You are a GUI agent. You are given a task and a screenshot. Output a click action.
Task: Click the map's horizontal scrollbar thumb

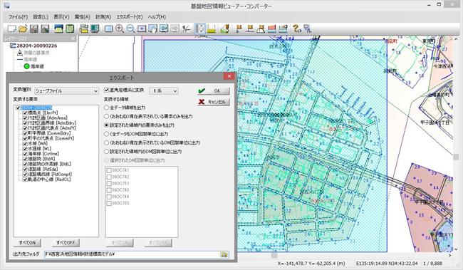tap(274, 255)
